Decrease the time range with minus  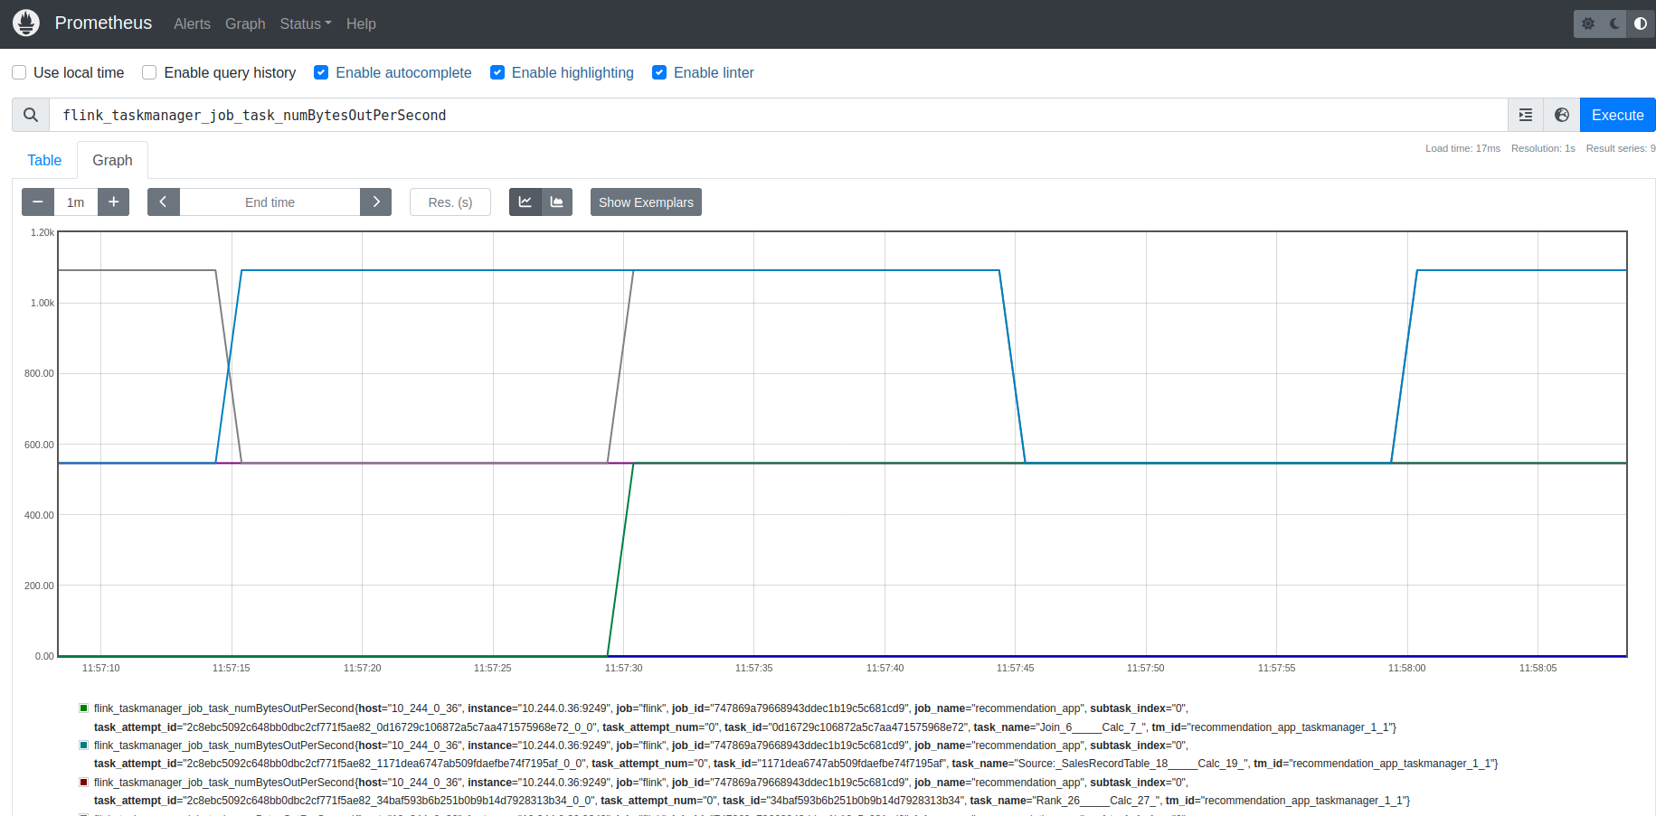38,202
